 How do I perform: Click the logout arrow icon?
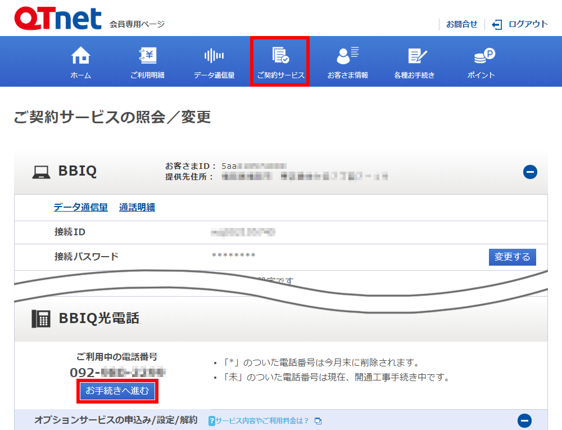click(497, 25)
